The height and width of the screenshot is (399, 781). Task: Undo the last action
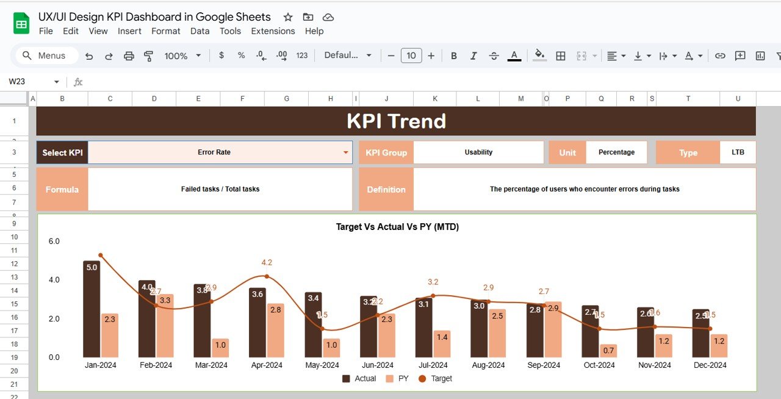(x=89, y=56)
